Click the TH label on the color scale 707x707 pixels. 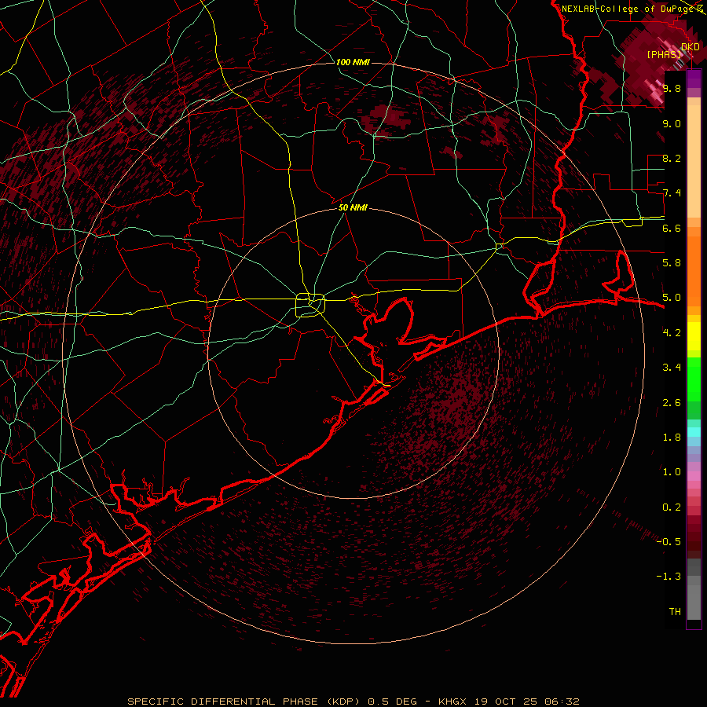[x=675, y=612]
